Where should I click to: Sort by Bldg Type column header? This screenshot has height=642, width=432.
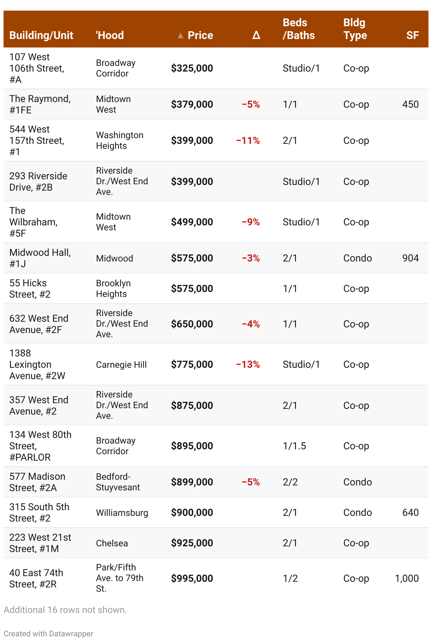pyautogui.click(x=355, y=29)
